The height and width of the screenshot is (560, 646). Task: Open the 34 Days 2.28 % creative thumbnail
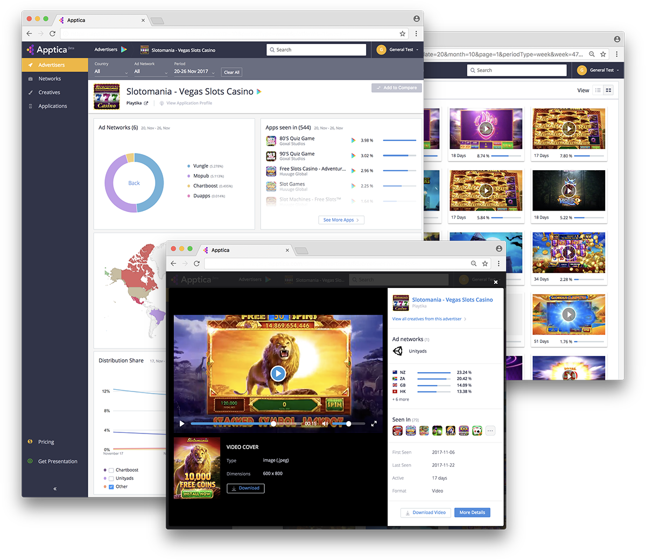click(x=569, y=253)
